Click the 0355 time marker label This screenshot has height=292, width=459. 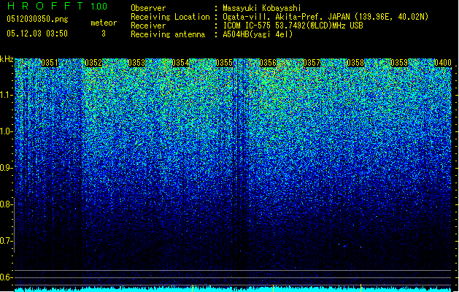point(224,63)
